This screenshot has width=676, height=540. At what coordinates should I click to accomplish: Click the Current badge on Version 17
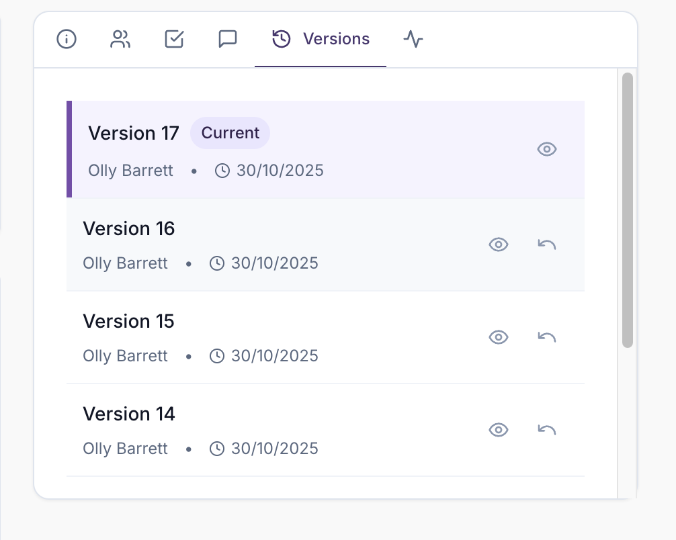(x=230, y=133)
